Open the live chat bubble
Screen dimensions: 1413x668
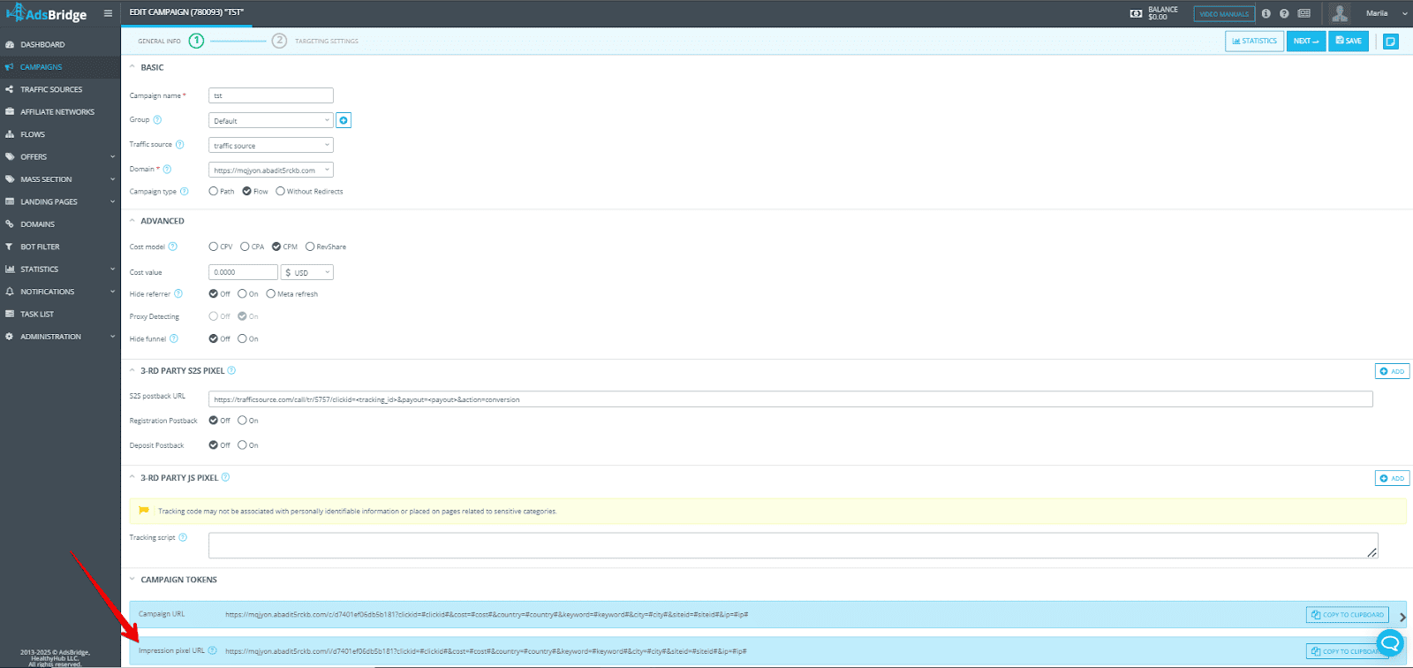[1390, 642]
